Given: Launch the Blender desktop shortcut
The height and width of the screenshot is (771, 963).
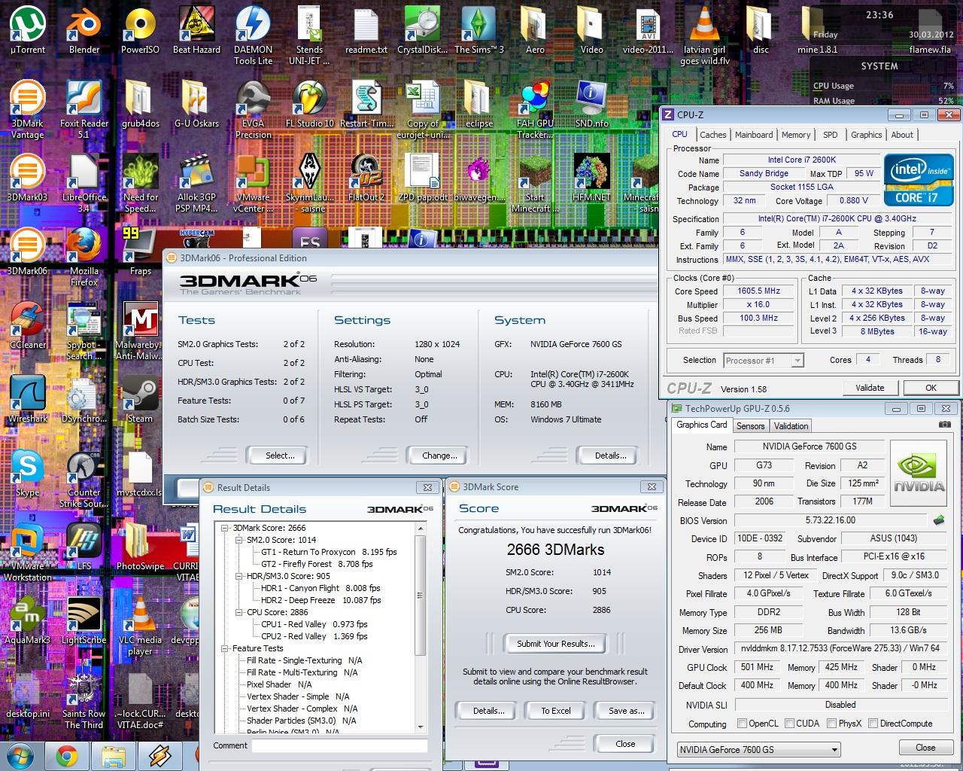Looking at the screenshot, I should (84, 31).
